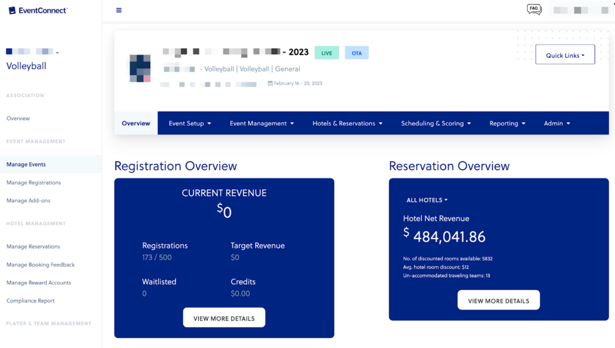Open the Scheduling & Scoring menu

tap(435, 123)
